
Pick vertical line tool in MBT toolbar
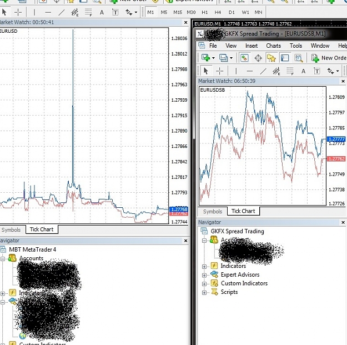34,12
